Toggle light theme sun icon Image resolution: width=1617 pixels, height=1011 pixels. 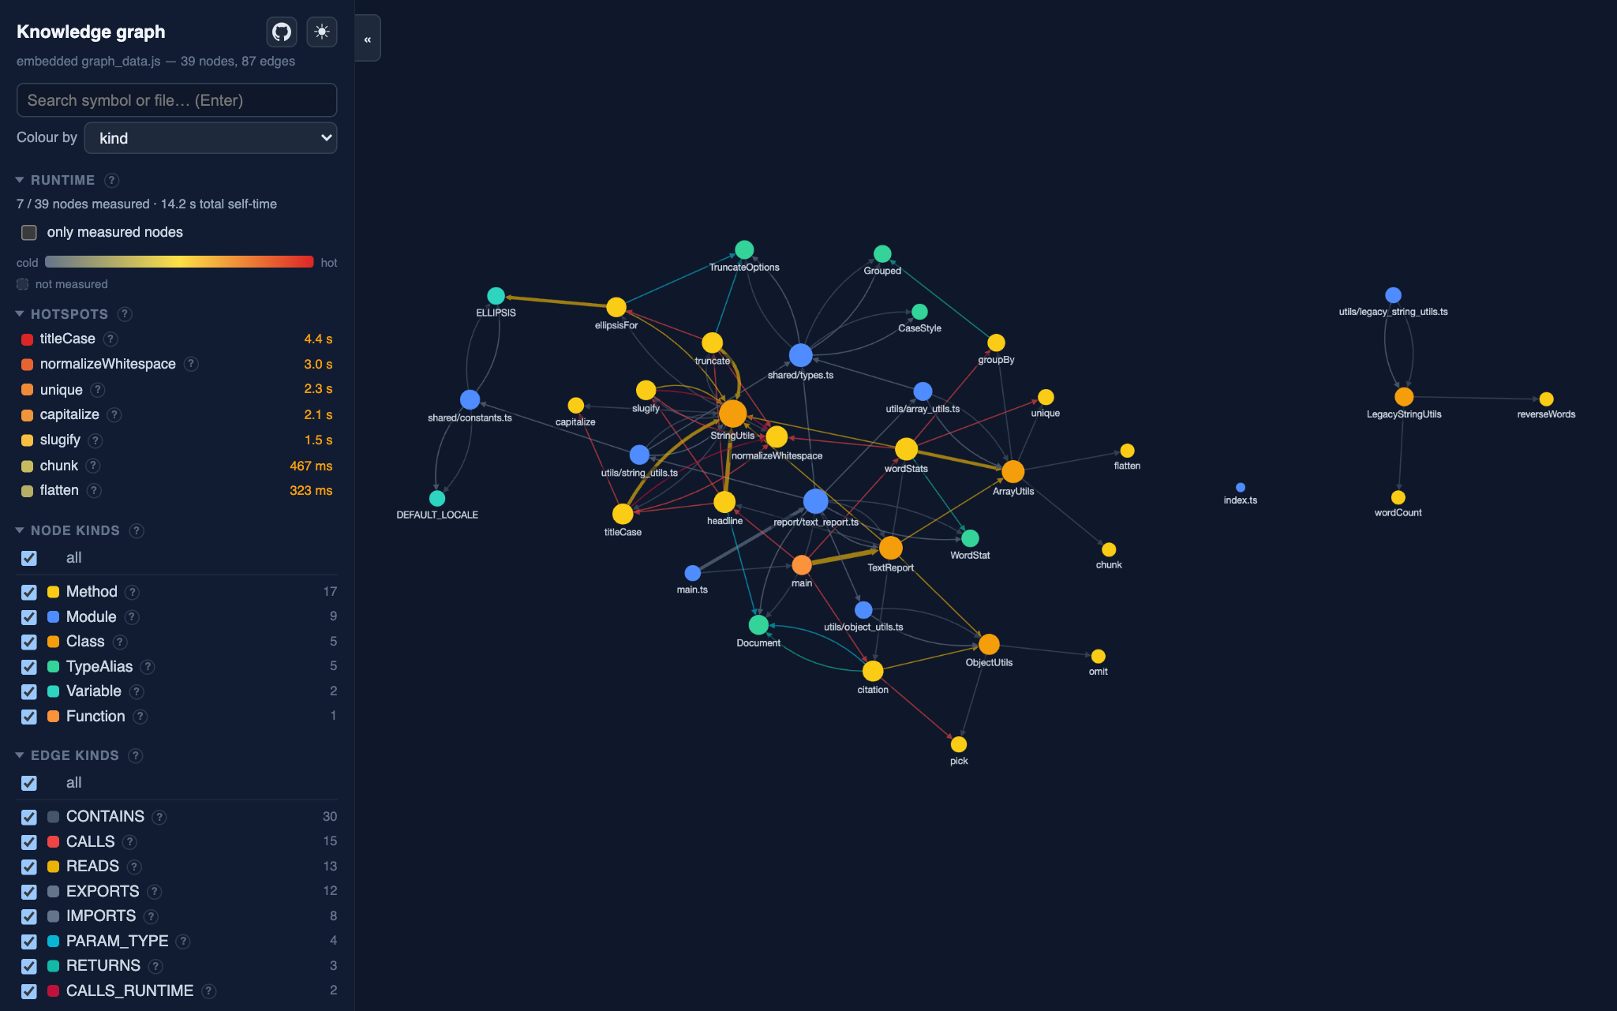(x=321, y=32)
